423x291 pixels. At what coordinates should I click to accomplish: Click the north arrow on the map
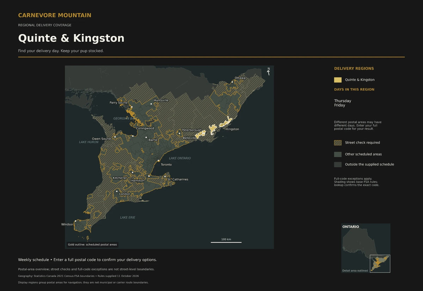(x=268, y=71)
